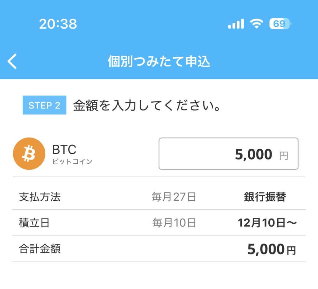Viewport: 318px width, 289px height.
Task: Click the 12月10日〜 start date
Action: coord(267,223)
